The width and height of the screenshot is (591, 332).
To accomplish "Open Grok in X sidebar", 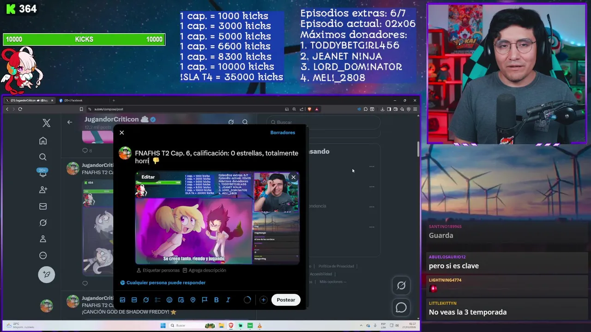I will (x=43, y=223).
